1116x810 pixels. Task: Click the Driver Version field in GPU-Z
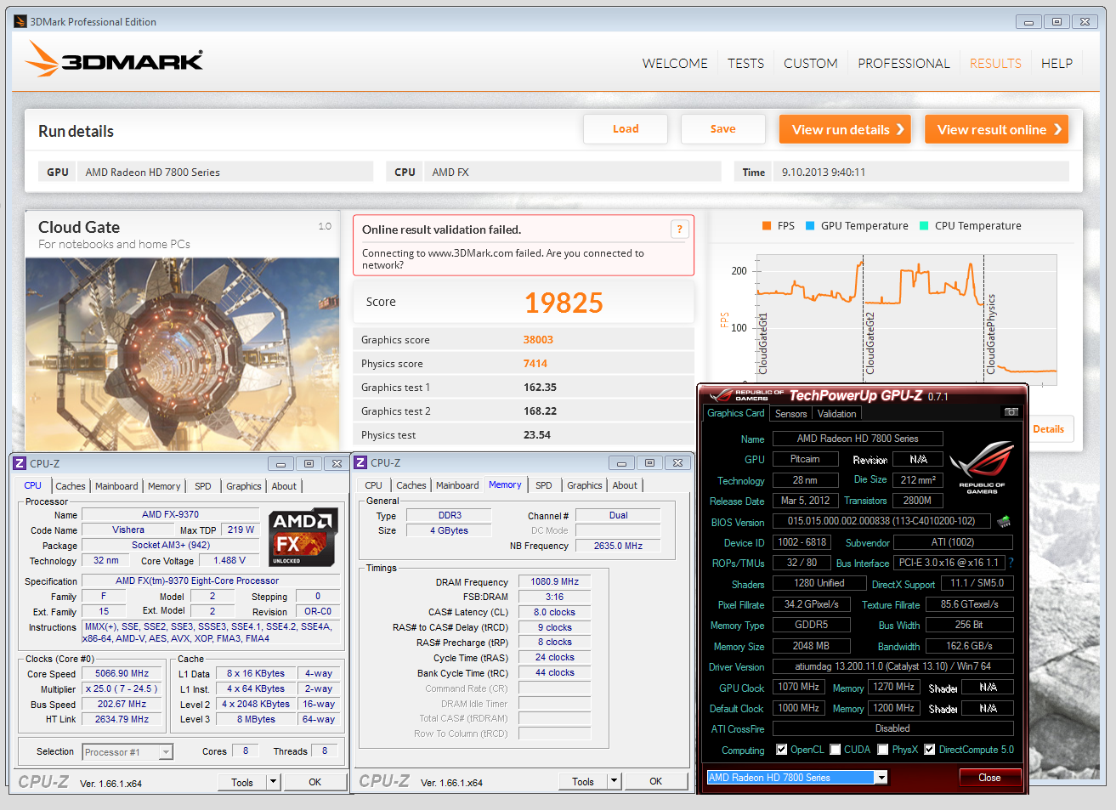[892, 666]
